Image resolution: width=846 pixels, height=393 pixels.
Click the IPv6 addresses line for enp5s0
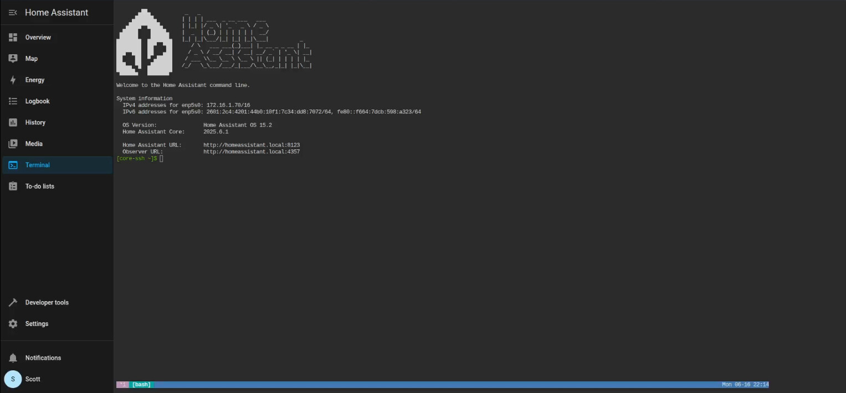(271, 112)
